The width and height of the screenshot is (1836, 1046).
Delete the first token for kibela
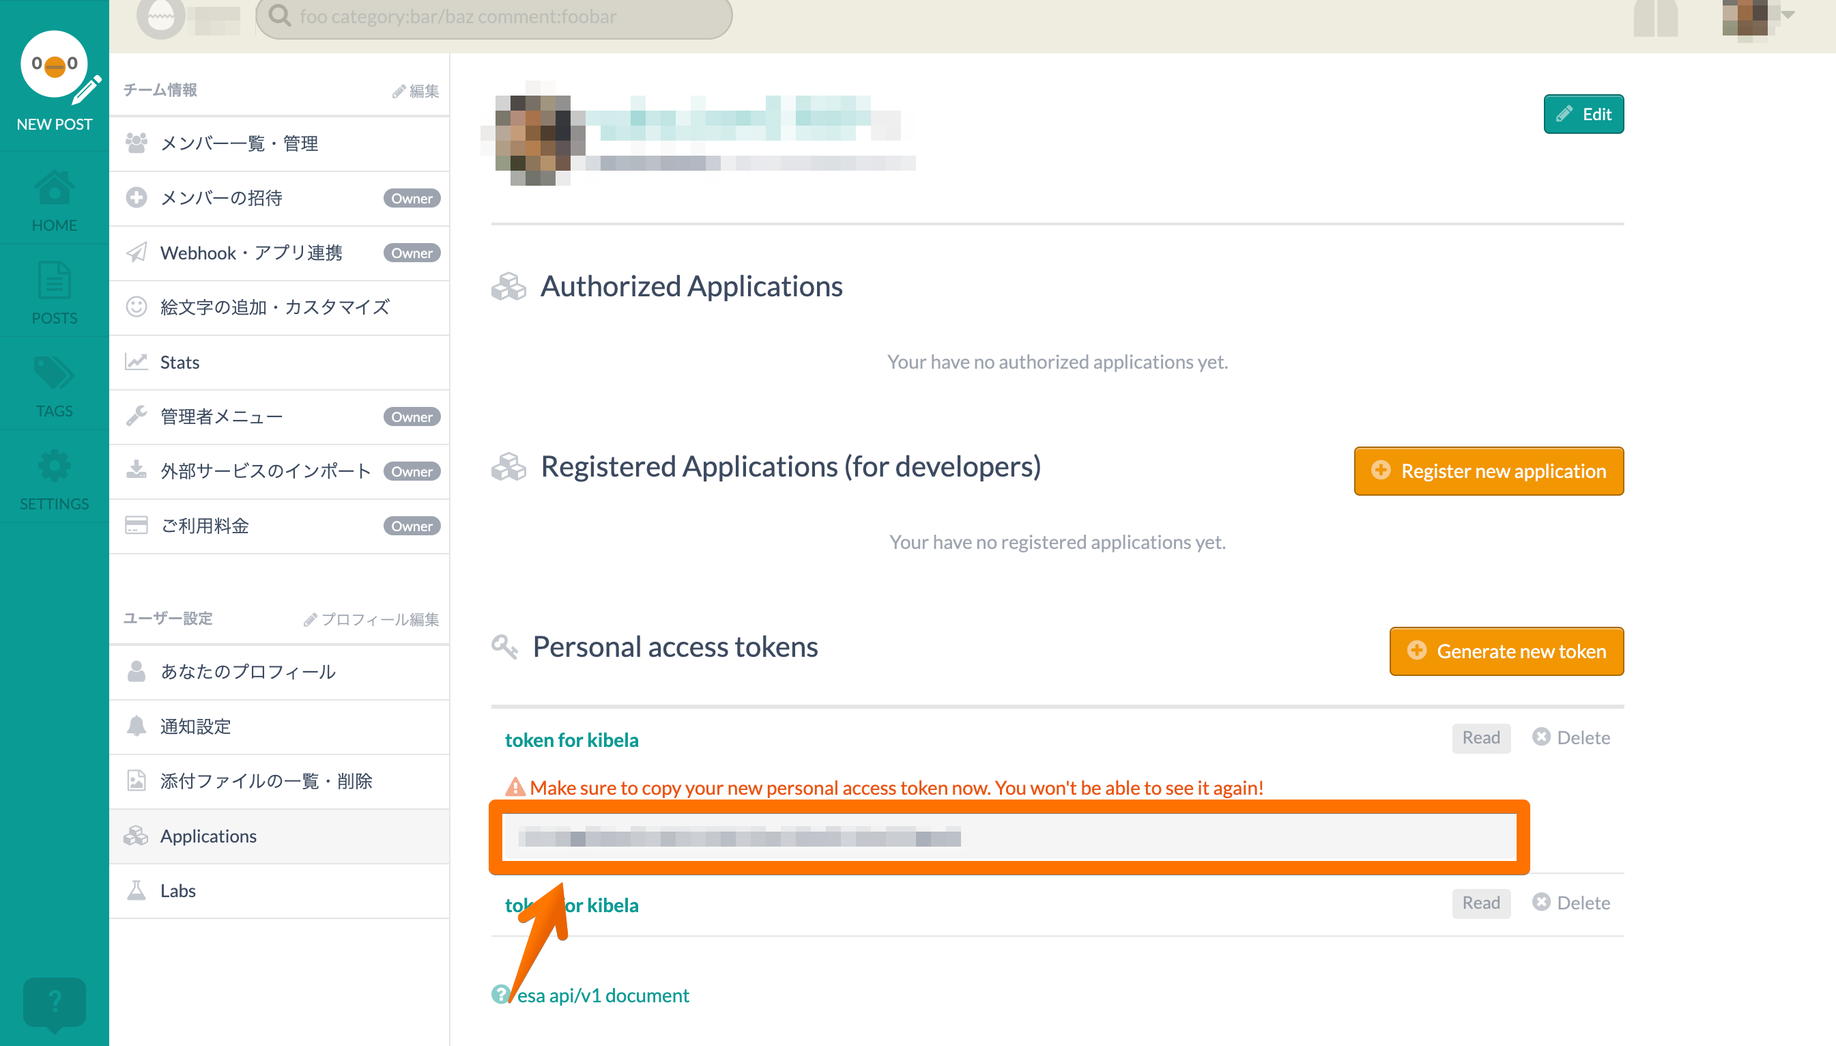point(1571,738)
